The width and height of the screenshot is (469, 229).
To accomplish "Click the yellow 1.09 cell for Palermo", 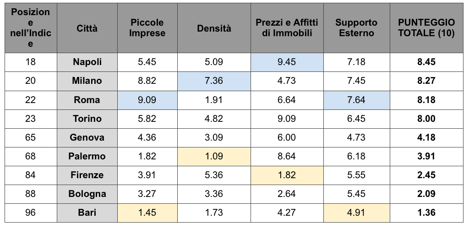I will (x=214, y=156).
